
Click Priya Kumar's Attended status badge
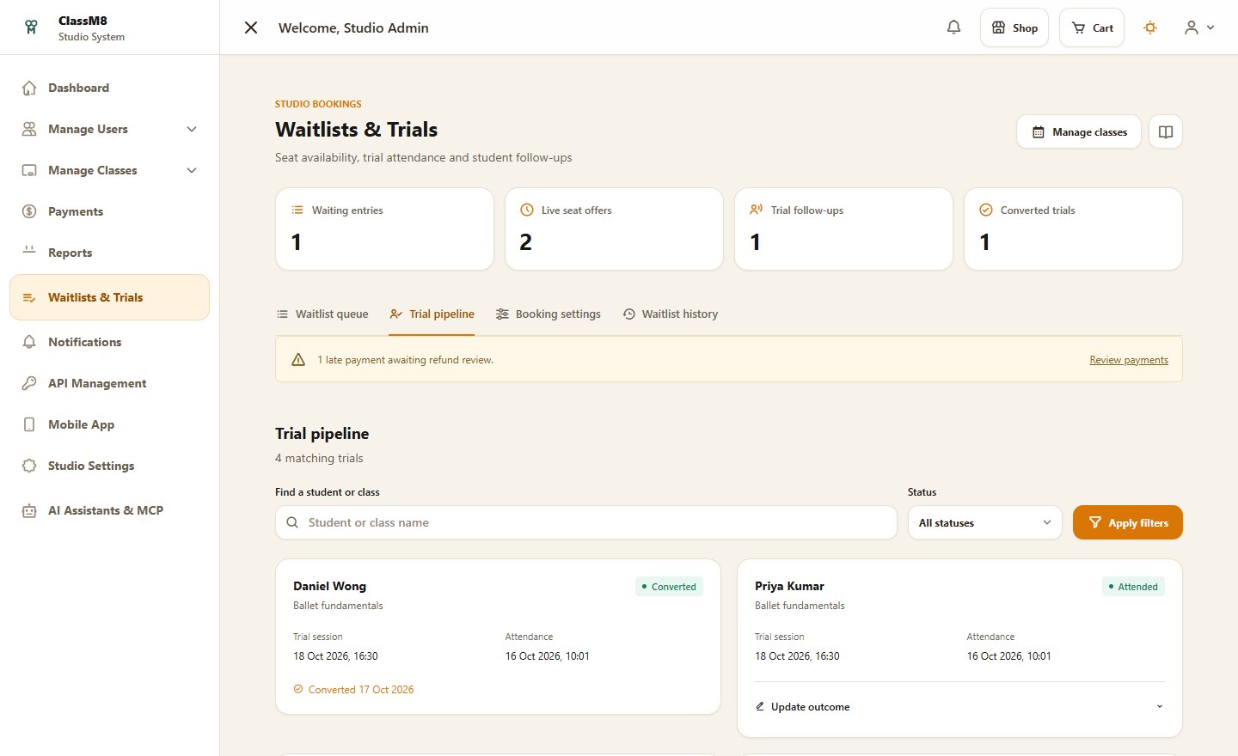(1133, 587)
